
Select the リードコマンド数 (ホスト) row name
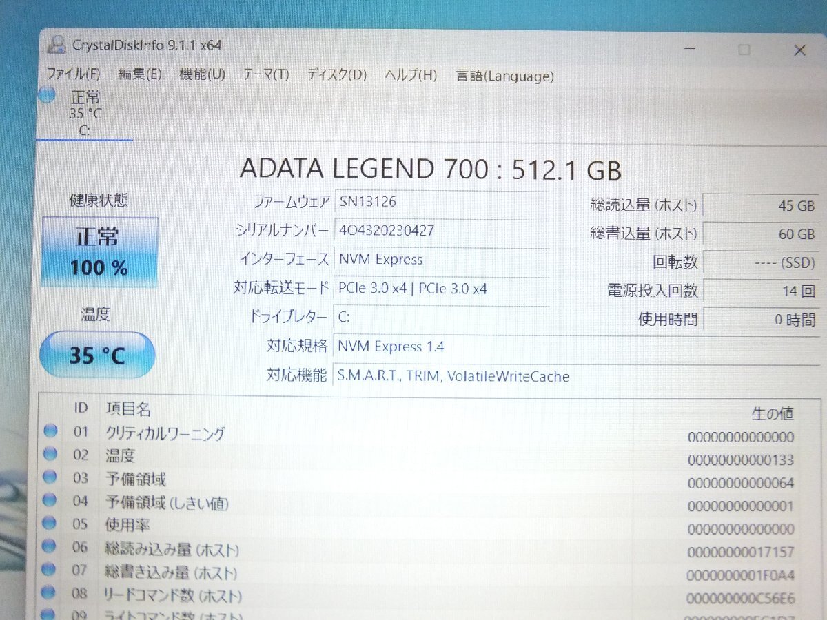click(x=172, y=595)
